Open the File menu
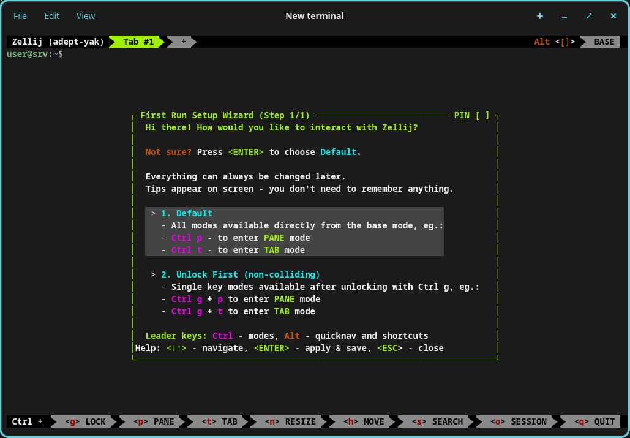630x438 pixels. [20, 16]
